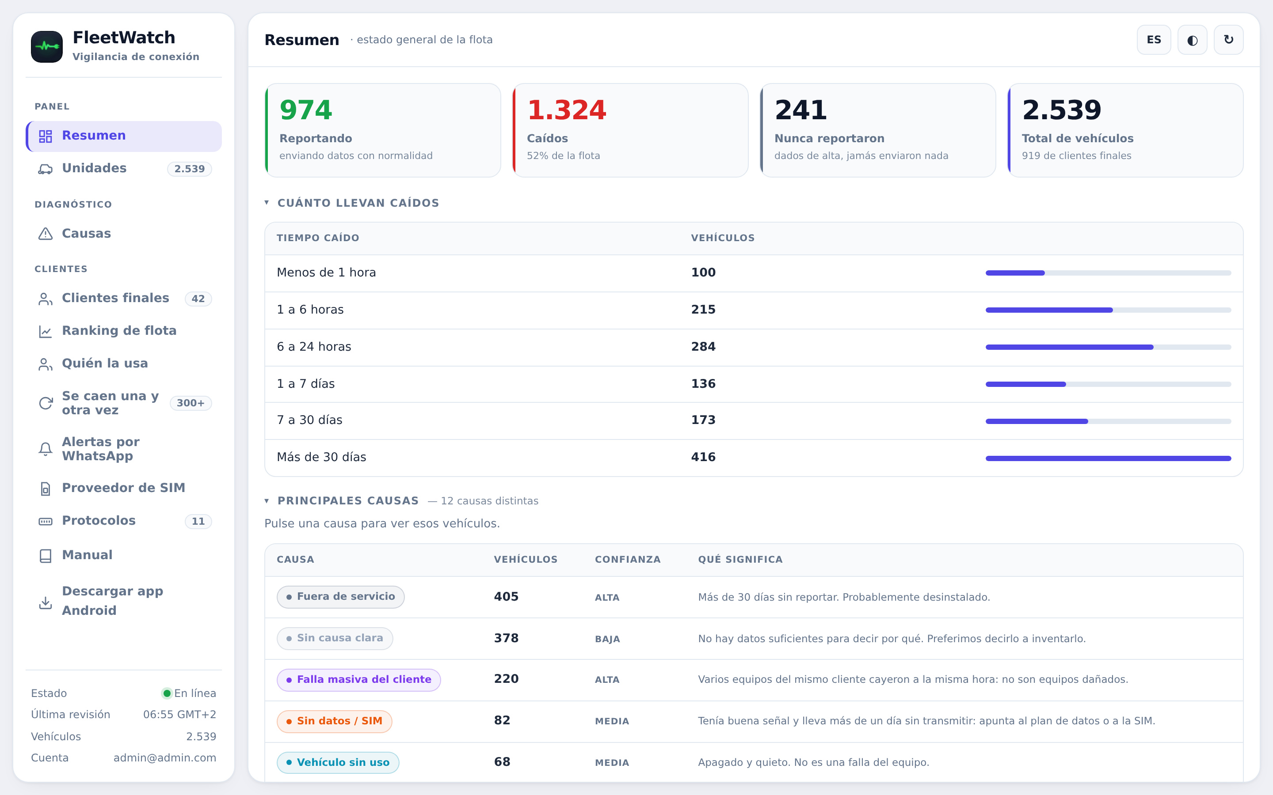Open Unidades via the vehicle icon
1273x795 pixels.
click(46, 169)
